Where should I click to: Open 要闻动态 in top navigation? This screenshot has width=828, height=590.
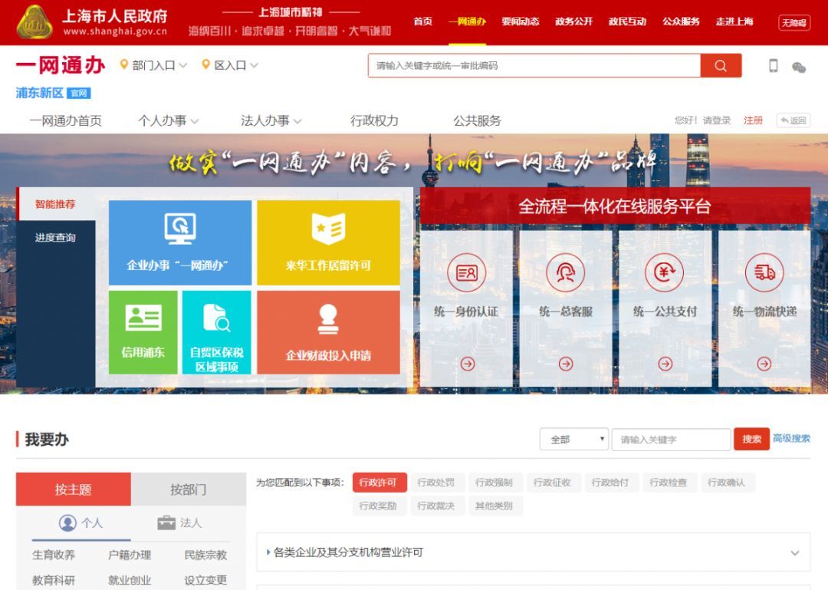tap(521, 21)
